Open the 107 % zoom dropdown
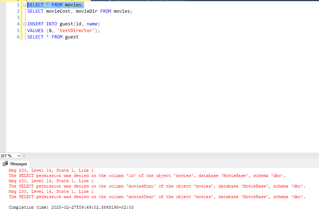 (19, 156)
